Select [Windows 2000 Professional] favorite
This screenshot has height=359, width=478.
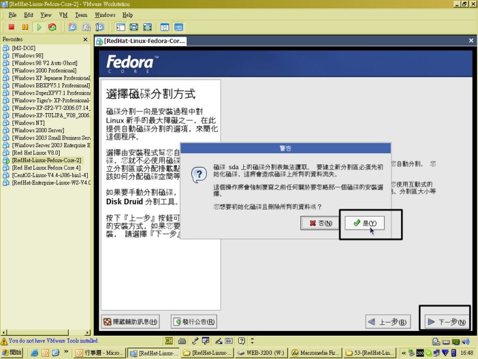44,71
